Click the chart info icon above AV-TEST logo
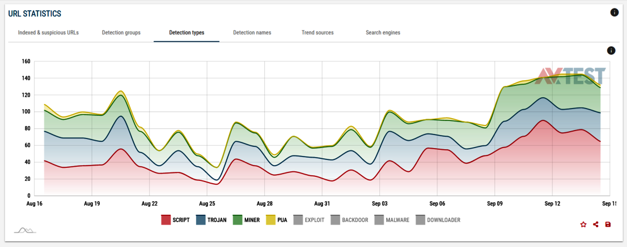This screenshot has width=627, height=247. 611,50
